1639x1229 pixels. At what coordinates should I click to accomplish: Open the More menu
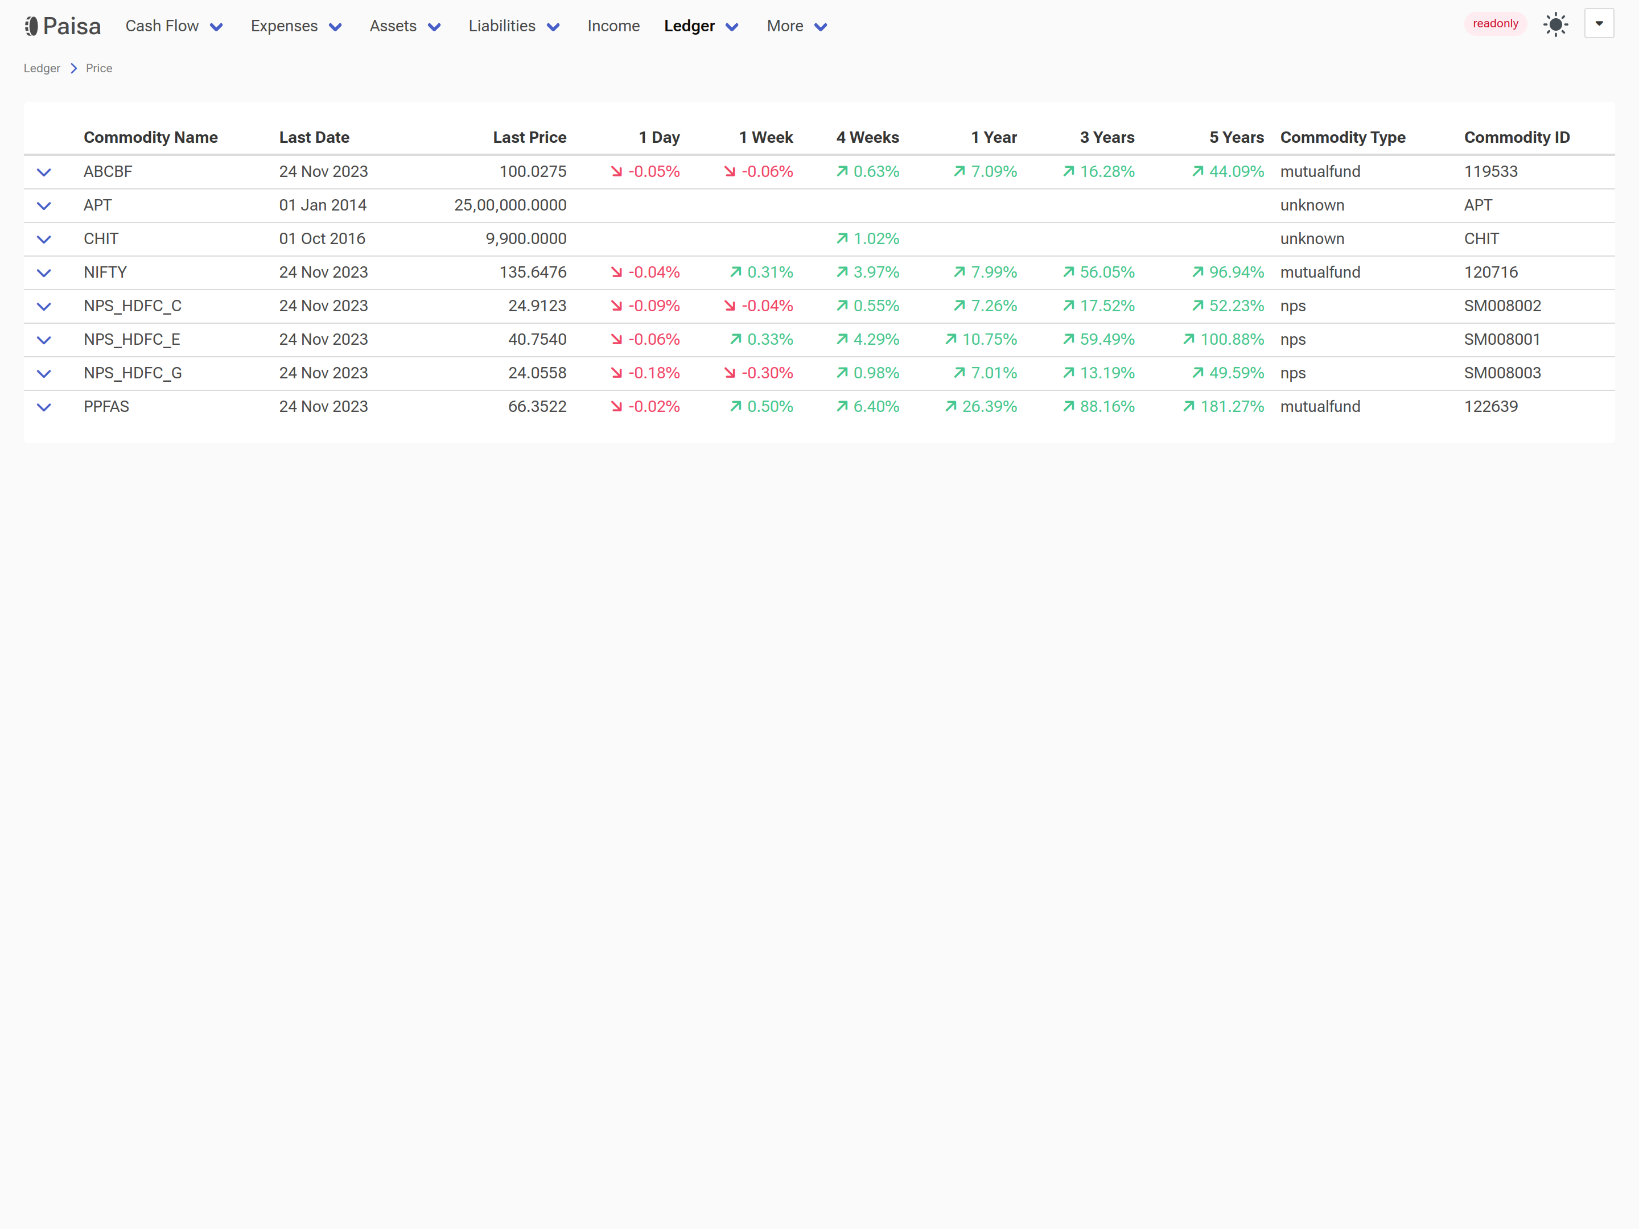797,26
